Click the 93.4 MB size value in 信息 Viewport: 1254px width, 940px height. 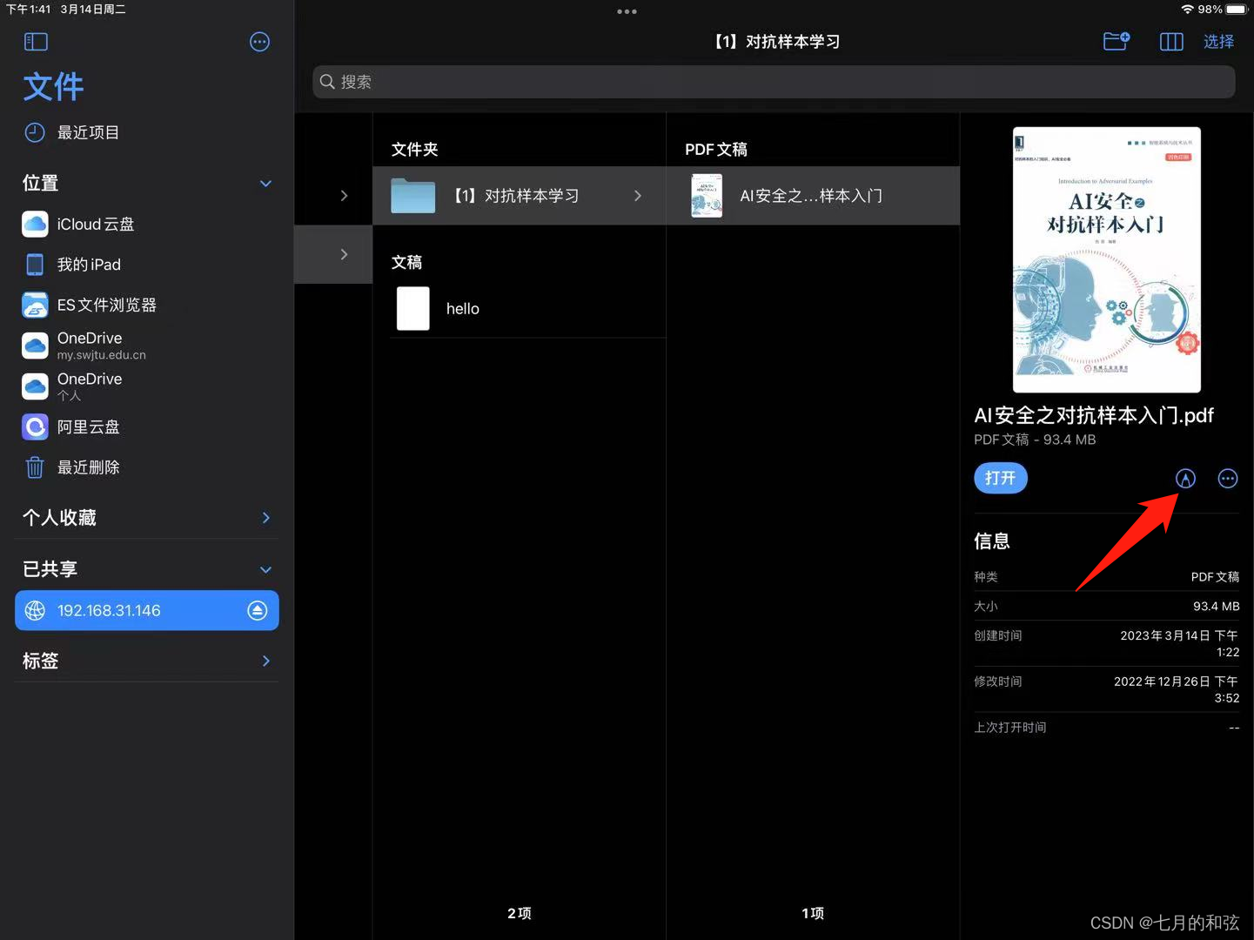1216,606
